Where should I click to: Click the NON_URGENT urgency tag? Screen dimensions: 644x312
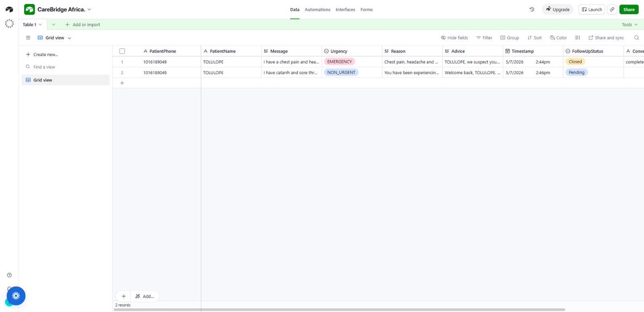click(x=341, y=72)
